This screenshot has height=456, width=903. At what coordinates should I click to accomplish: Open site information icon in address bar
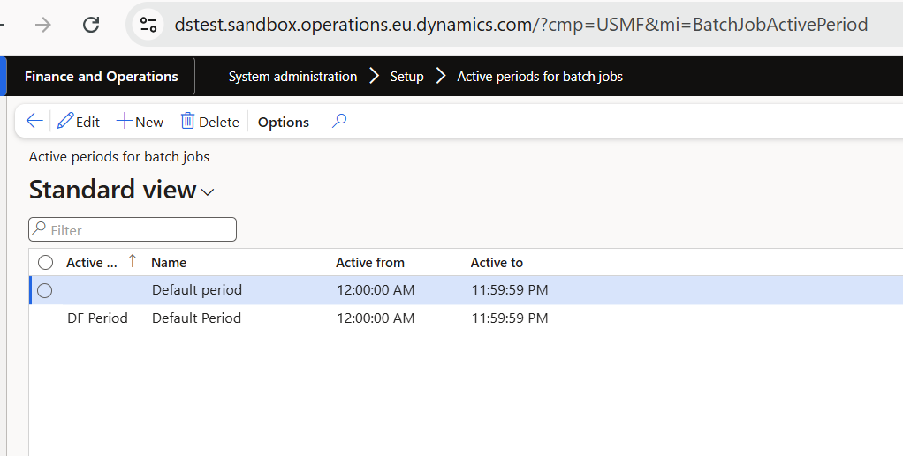click(148, 25)
